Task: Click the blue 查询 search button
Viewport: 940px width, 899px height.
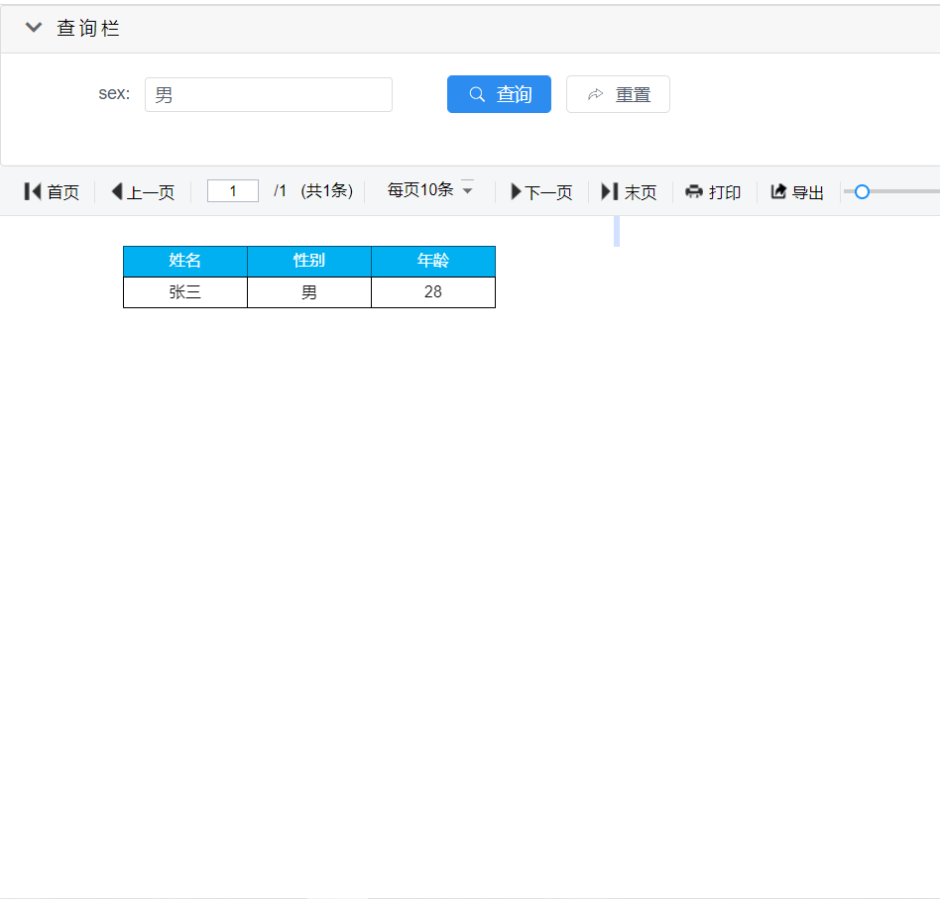Action: (x=499, y=94)
